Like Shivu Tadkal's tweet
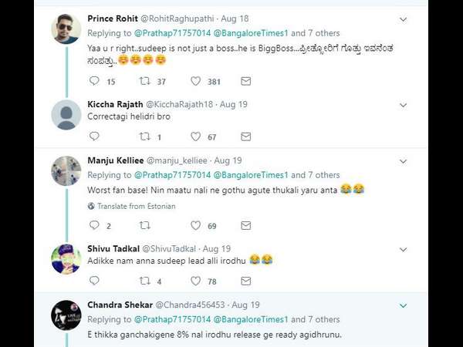This screenshot has width=463, height=347. 196,281
